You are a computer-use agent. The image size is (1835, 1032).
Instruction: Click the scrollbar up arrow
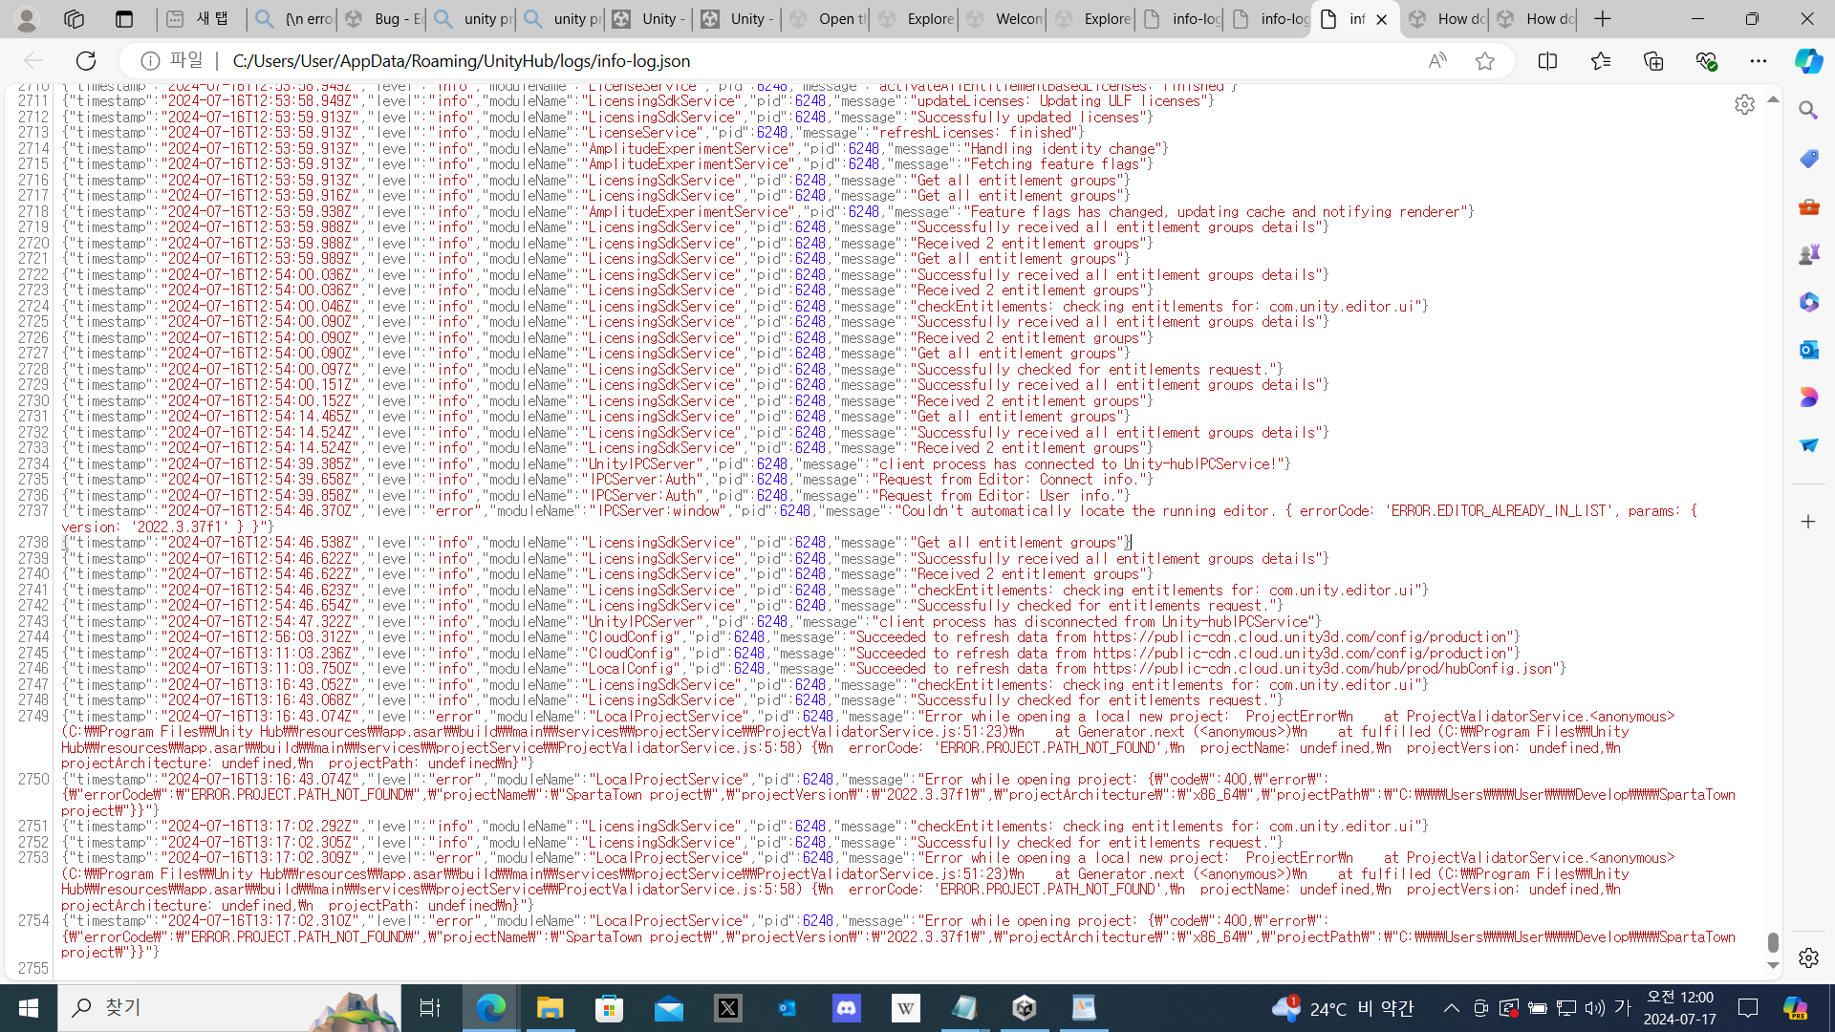click(1773, 99)
